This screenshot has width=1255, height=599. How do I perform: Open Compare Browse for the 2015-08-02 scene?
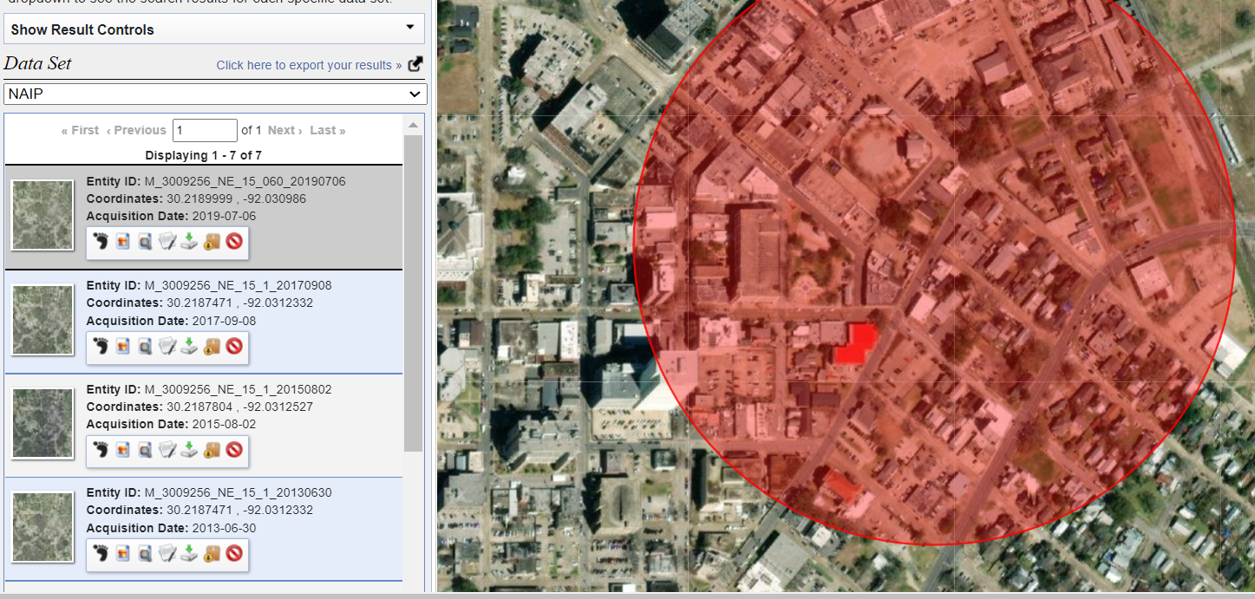click(143, 451)
